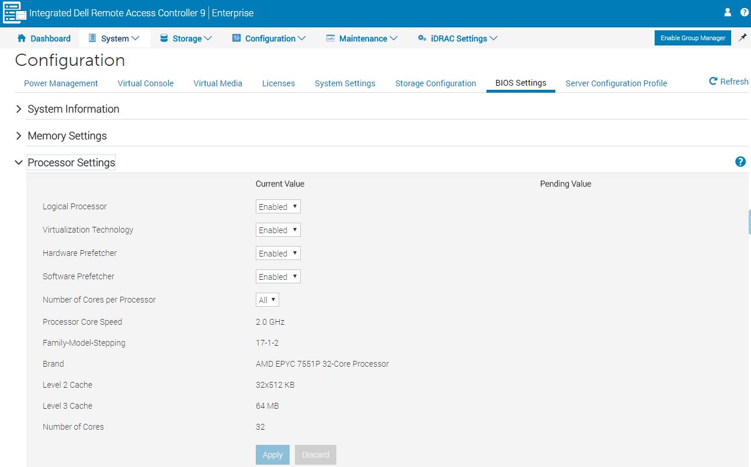Open the Logical Processor dropdown

(x=278, y=207)
